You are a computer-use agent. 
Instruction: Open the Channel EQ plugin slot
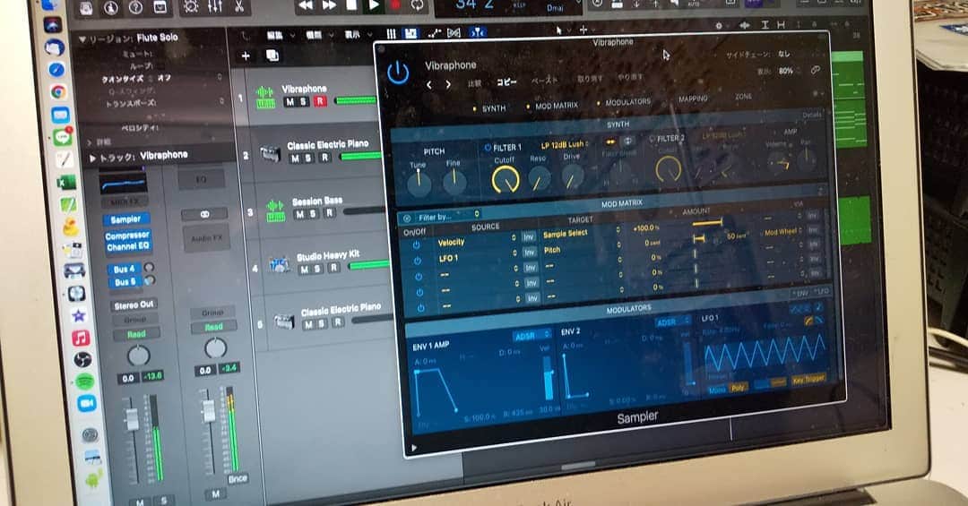tap(127, 246)
